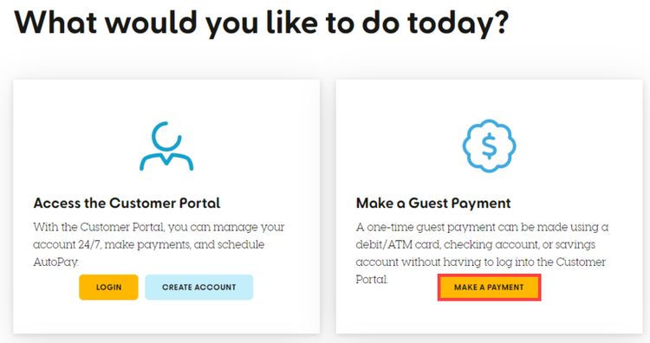The image size is (650, 343).
Task: Click the dollar sign badge icon
Action: (489, 146)
